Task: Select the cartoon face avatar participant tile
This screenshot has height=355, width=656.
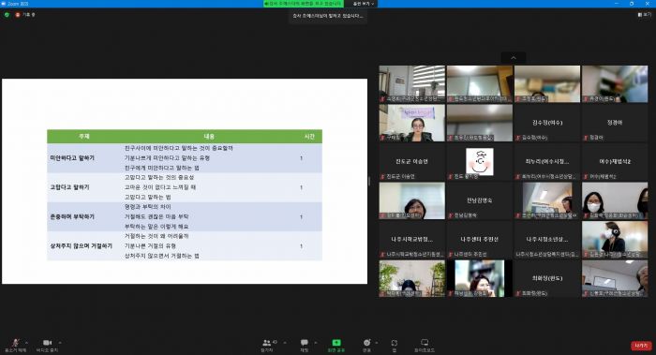Action: 480,162
